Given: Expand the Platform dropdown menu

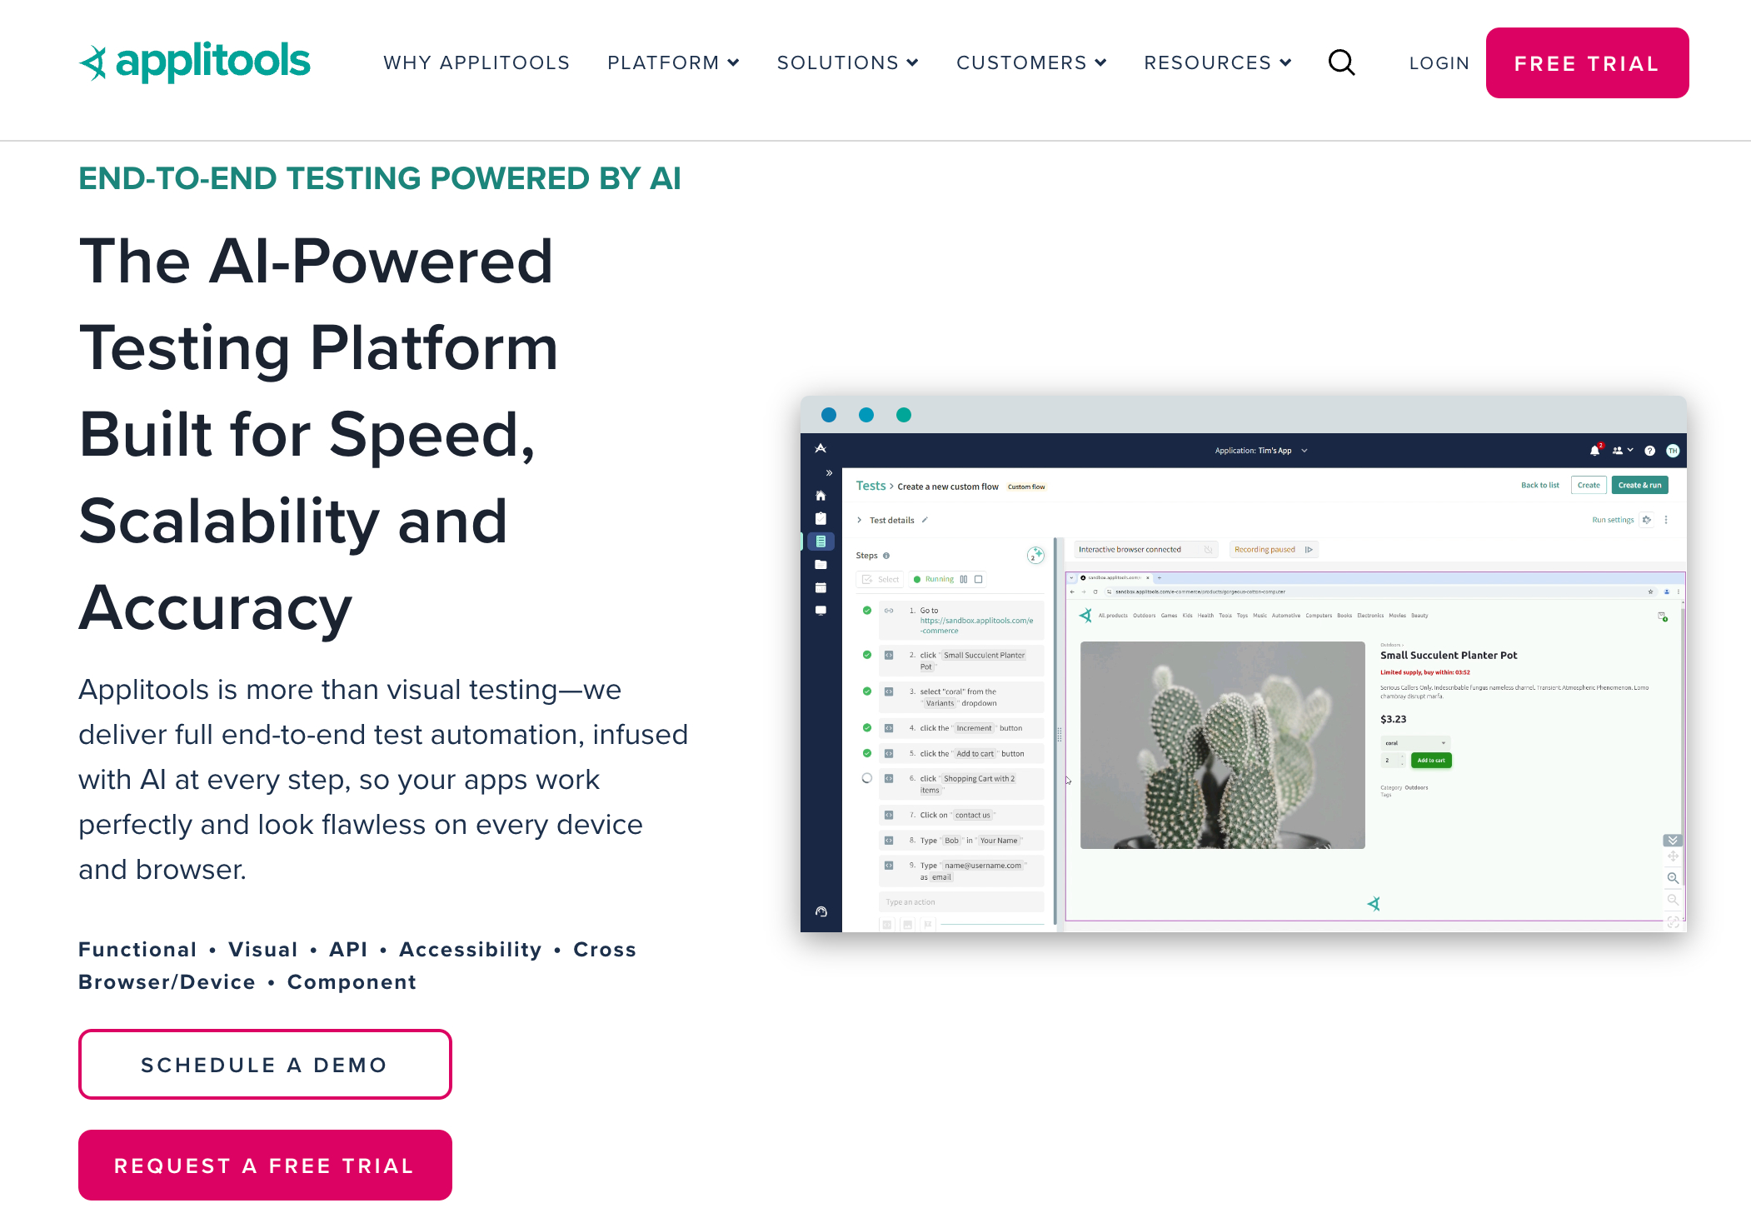Looking at the screenshot, I should coord(673,62).
